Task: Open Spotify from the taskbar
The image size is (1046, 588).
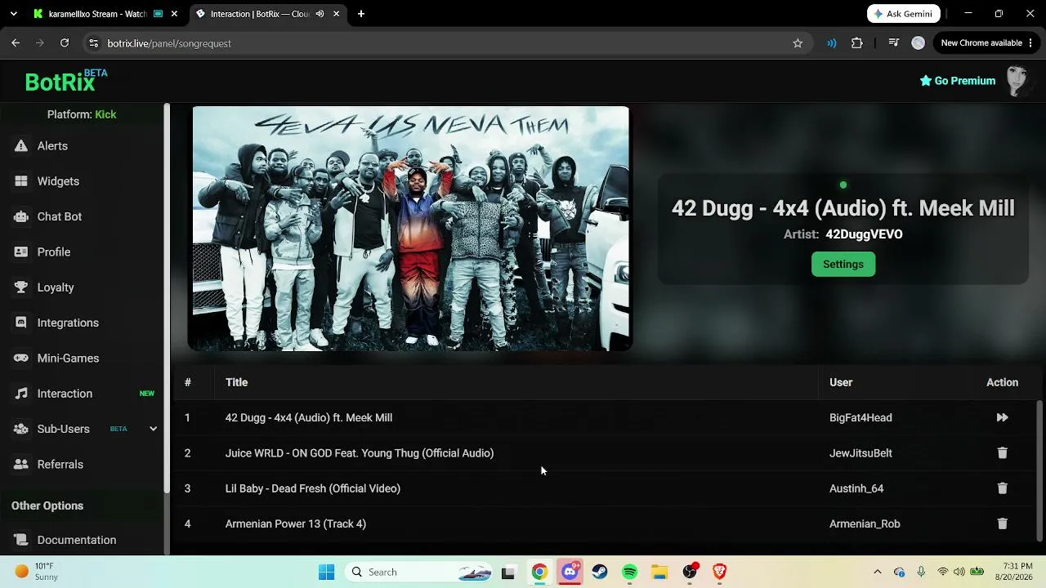Action: coord(629,572)
